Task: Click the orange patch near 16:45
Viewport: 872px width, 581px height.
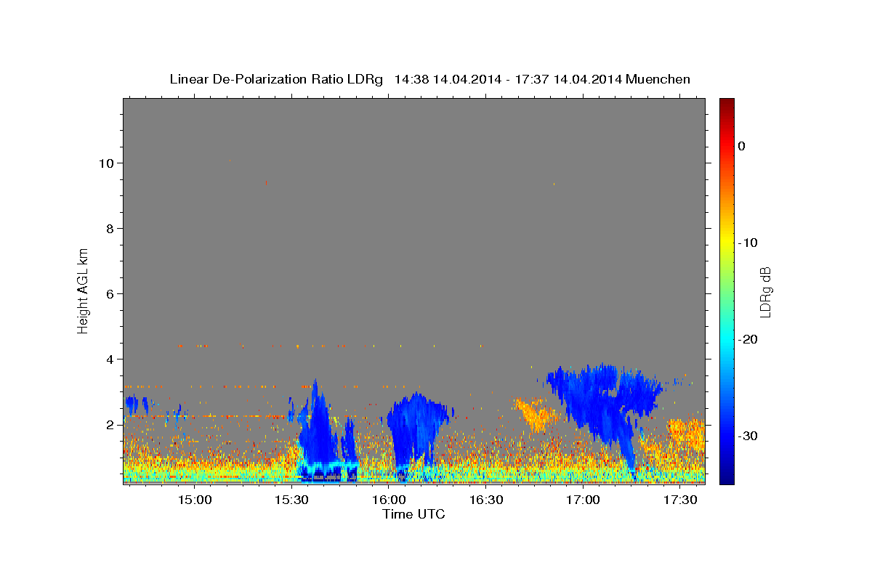Action: (x=538, y=414)
